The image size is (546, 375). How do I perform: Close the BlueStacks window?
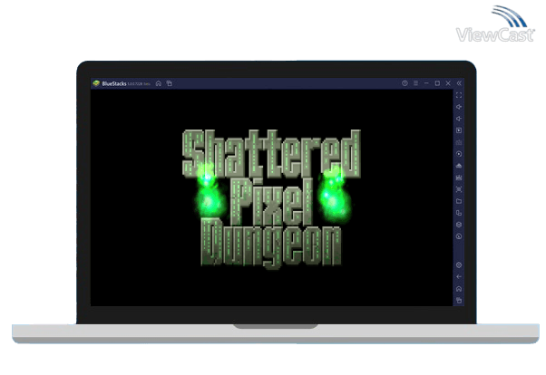[448, 83]
